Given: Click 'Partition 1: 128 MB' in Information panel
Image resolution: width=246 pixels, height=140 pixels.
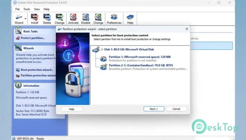Looking at the screenshot, I should click(27, 92).
